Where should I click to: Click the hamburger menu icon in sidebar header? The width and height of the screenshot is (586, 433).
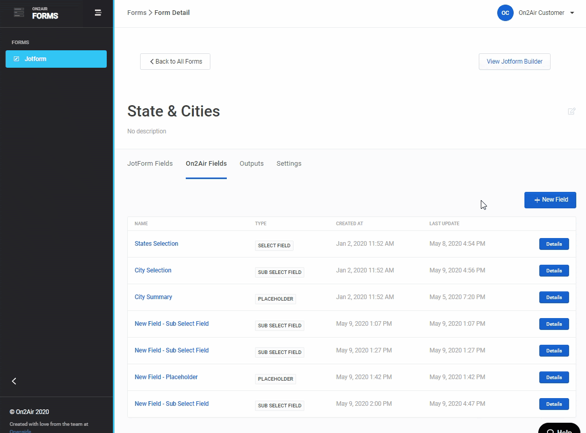(x=98, y=13)
